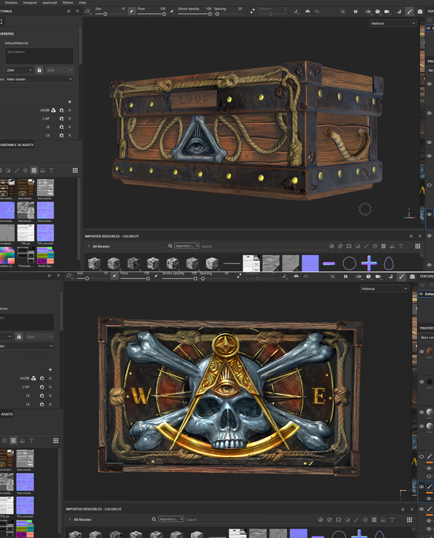Toggle grid view in upper Imported Resources panel
Viewport: 434px width, 538px height.
[x=418, y=246]
